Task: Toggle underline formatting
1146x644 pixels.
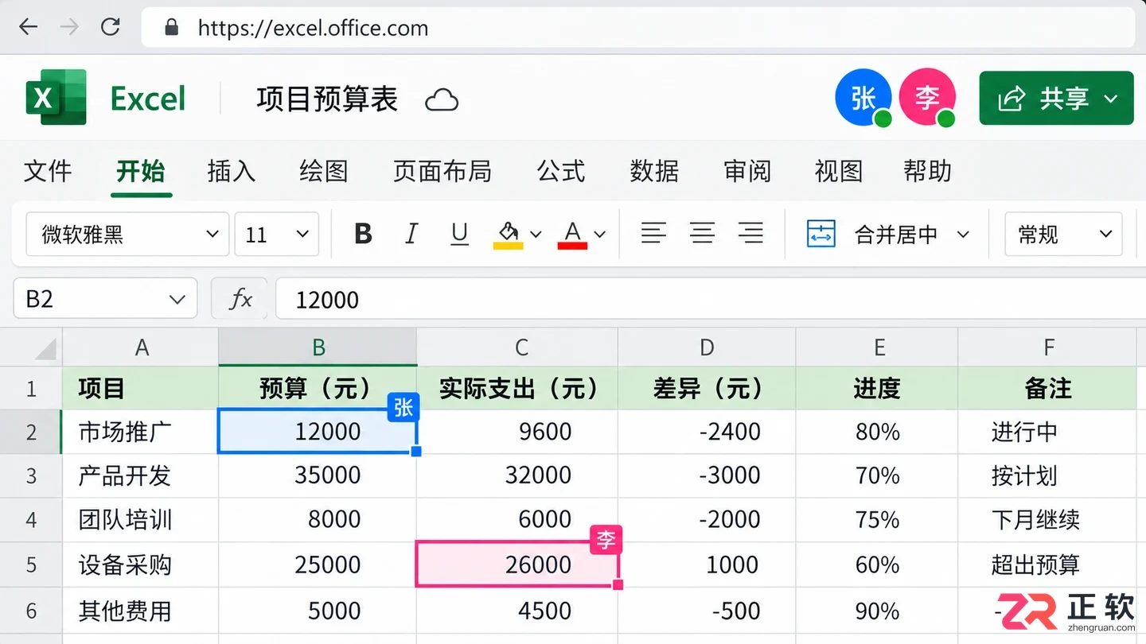Action: click(459, 234)
